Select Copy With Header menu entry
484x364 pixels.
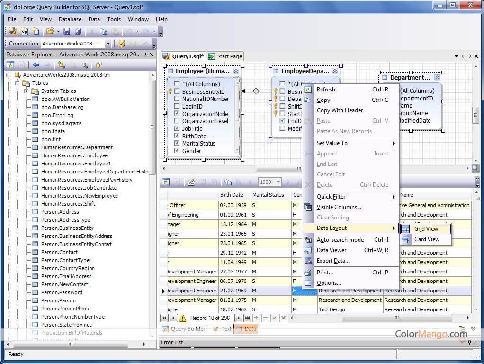point(350,110)
